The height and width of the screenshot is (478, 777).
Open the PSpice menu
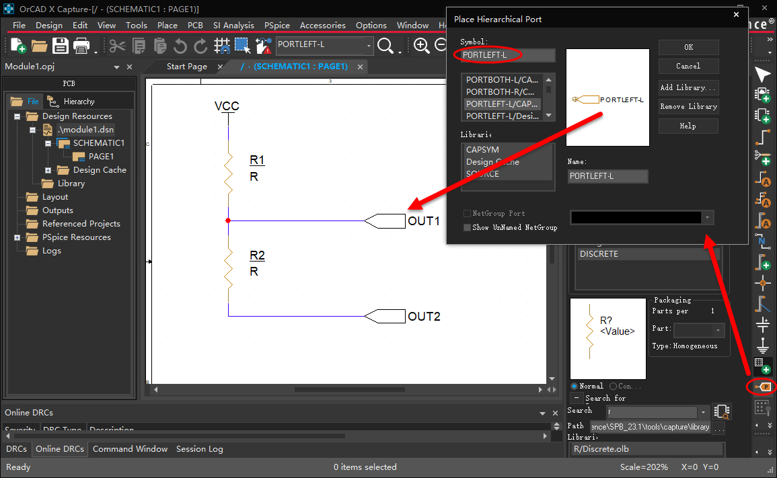[276, 26]
